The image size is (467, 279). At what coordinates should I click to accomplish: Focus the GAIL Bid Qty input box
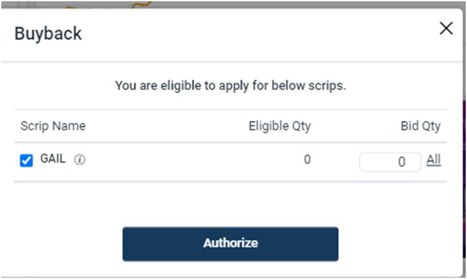390,162
